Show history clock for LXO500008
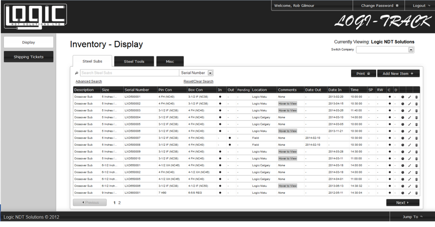Screen dimensions: 435x227 pyautogui.click(x=403, y=145)
